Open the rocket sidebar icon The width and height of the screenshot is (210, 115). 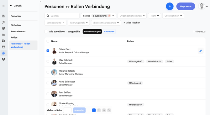pos(3,22)
